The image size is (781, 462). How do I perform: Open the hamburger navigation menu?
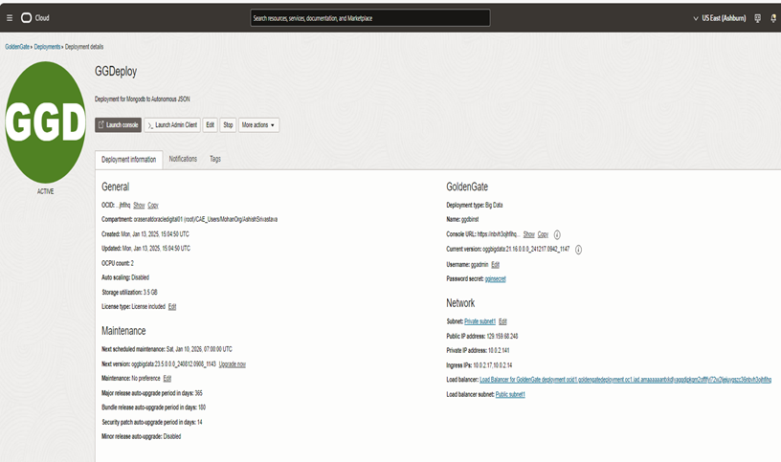point(10,18)
